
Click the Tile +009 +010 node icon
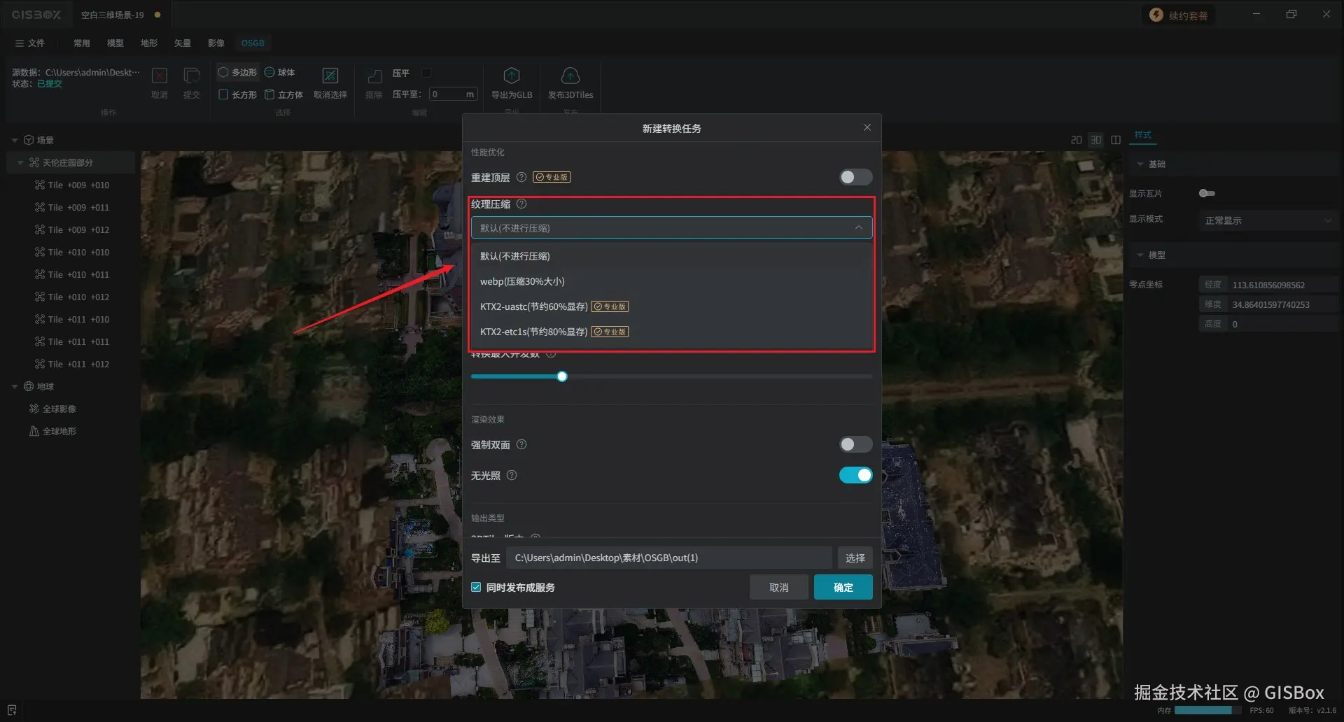click(40, 185)
